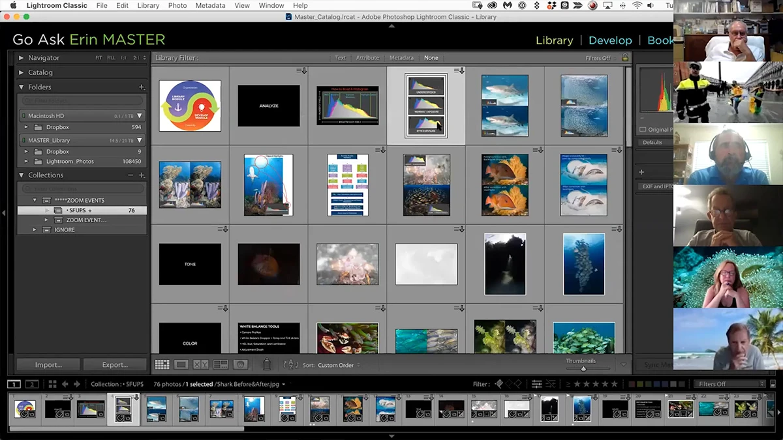Select the ANALYZE slide thumbnail in grid
The width and height of the screenshot is (783, 440).
(x=268, y=106)
